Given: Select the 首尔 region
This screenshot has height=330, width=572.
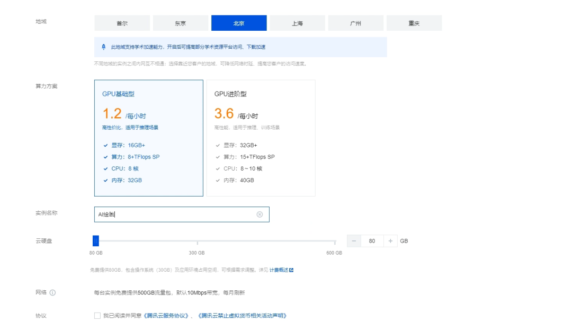Looking at the screenshot, I should pos(122,23).
